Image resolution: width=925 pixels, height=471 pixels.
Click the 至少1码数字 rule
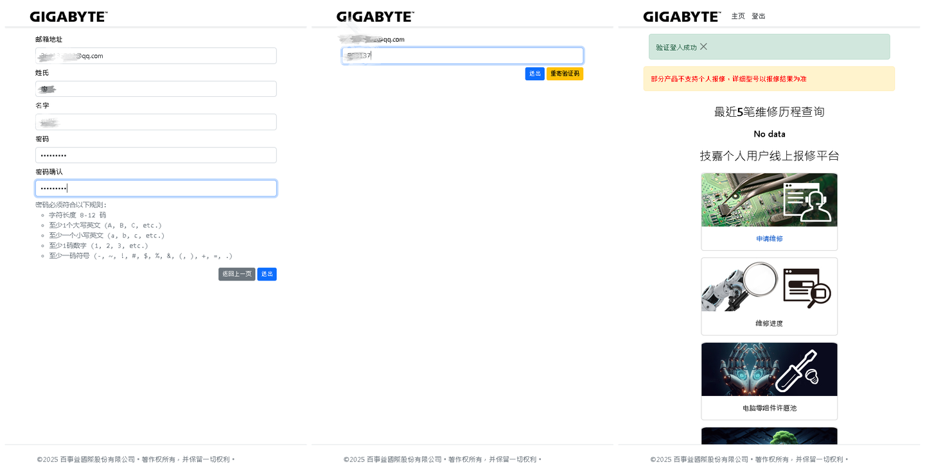pyautogui.click(x=99, y=246)
